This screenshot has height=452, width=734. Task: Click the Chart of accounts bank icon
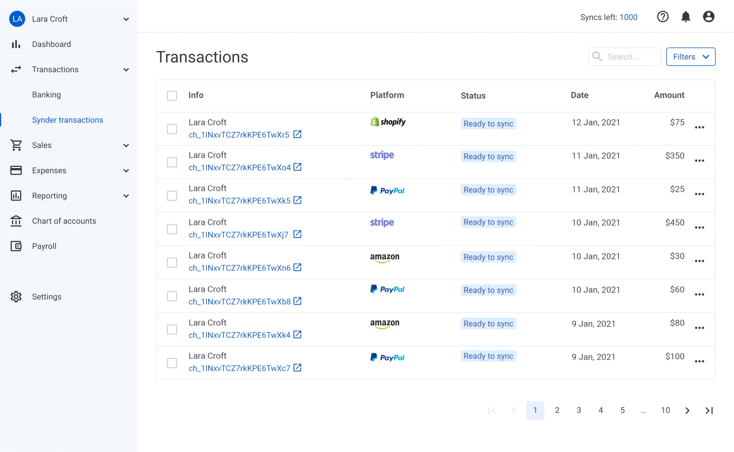coord(16,221)
